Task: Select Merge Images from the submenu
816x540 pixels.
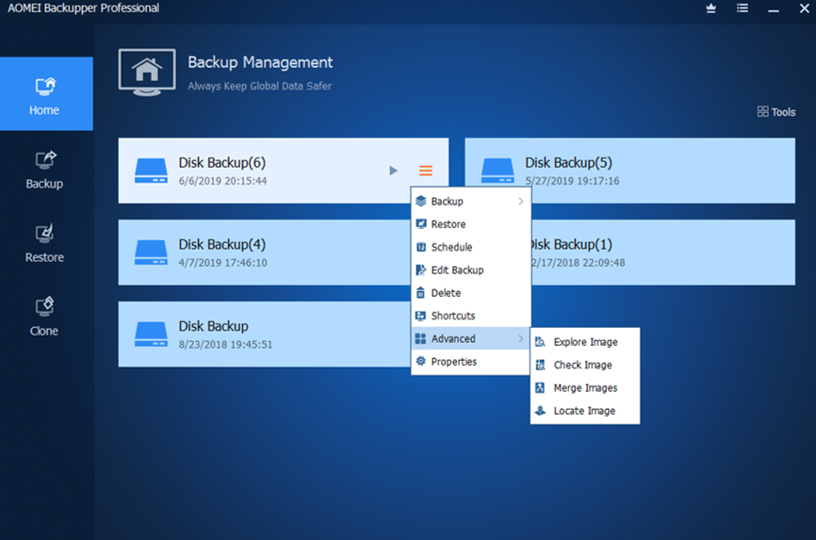Action: (585, 388)
